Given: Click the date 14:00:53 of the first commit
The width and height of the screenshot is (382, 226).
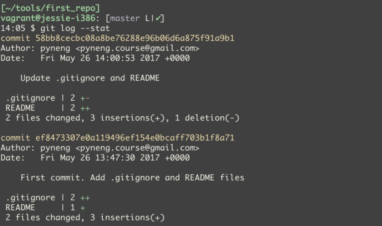Looking at the screenshot, I should click(115, 58).
